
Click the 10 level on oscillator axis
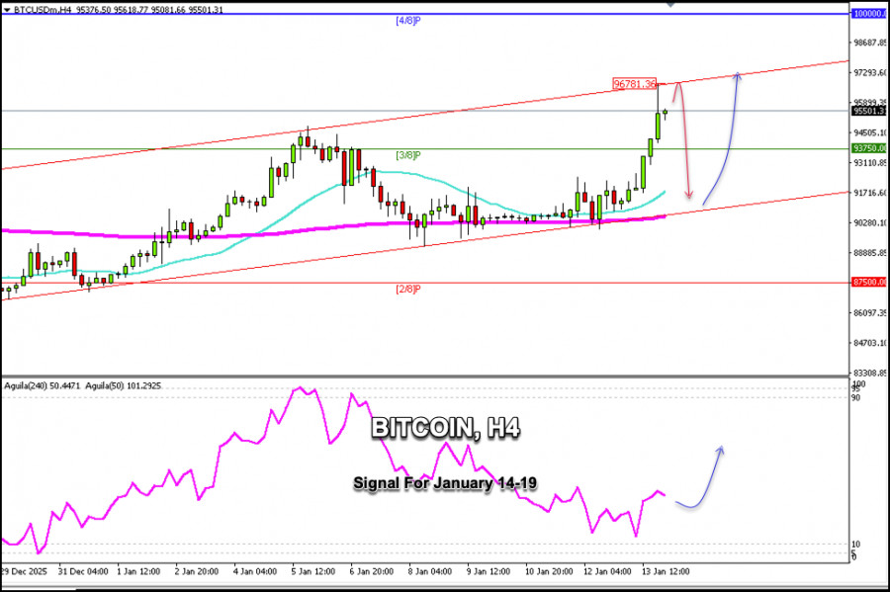855,544
